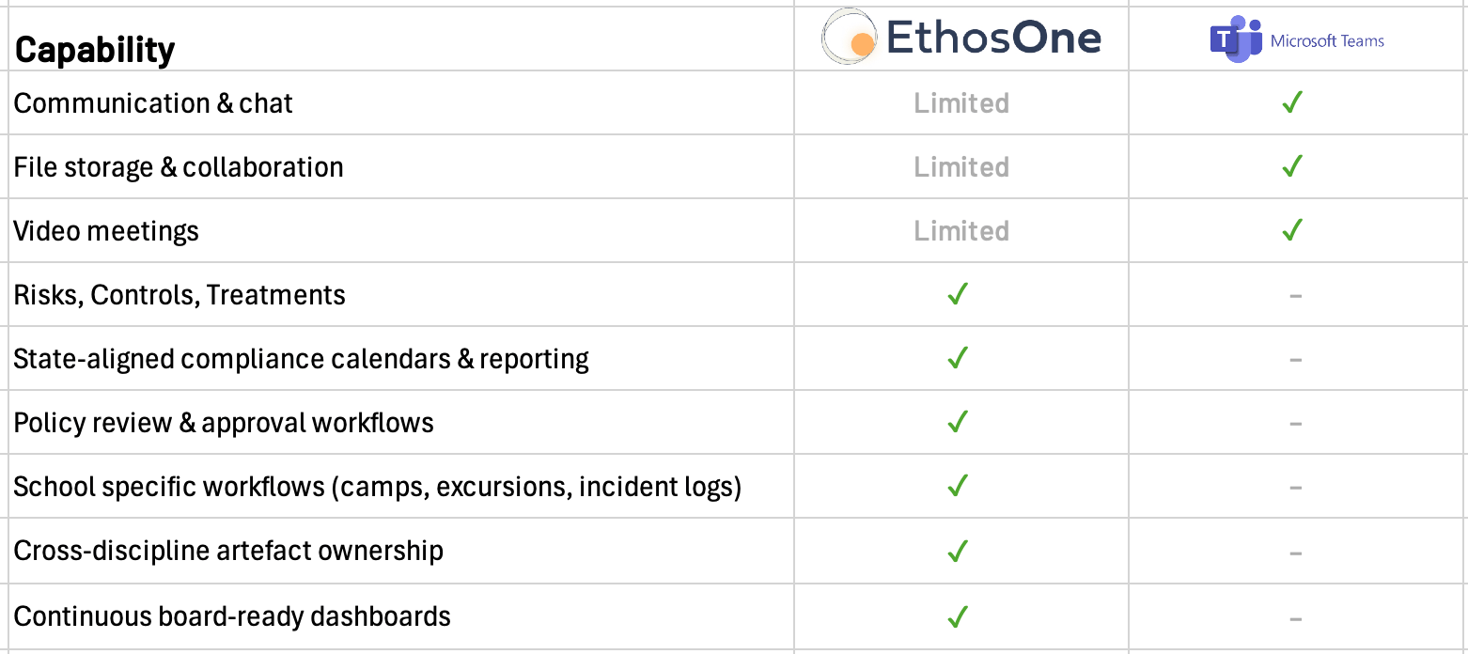Viewport: 1468px width, 654px height.
Task: Click EthosOne checkmark for Continuous board-ready dashboards
Action: coord(958,616)
